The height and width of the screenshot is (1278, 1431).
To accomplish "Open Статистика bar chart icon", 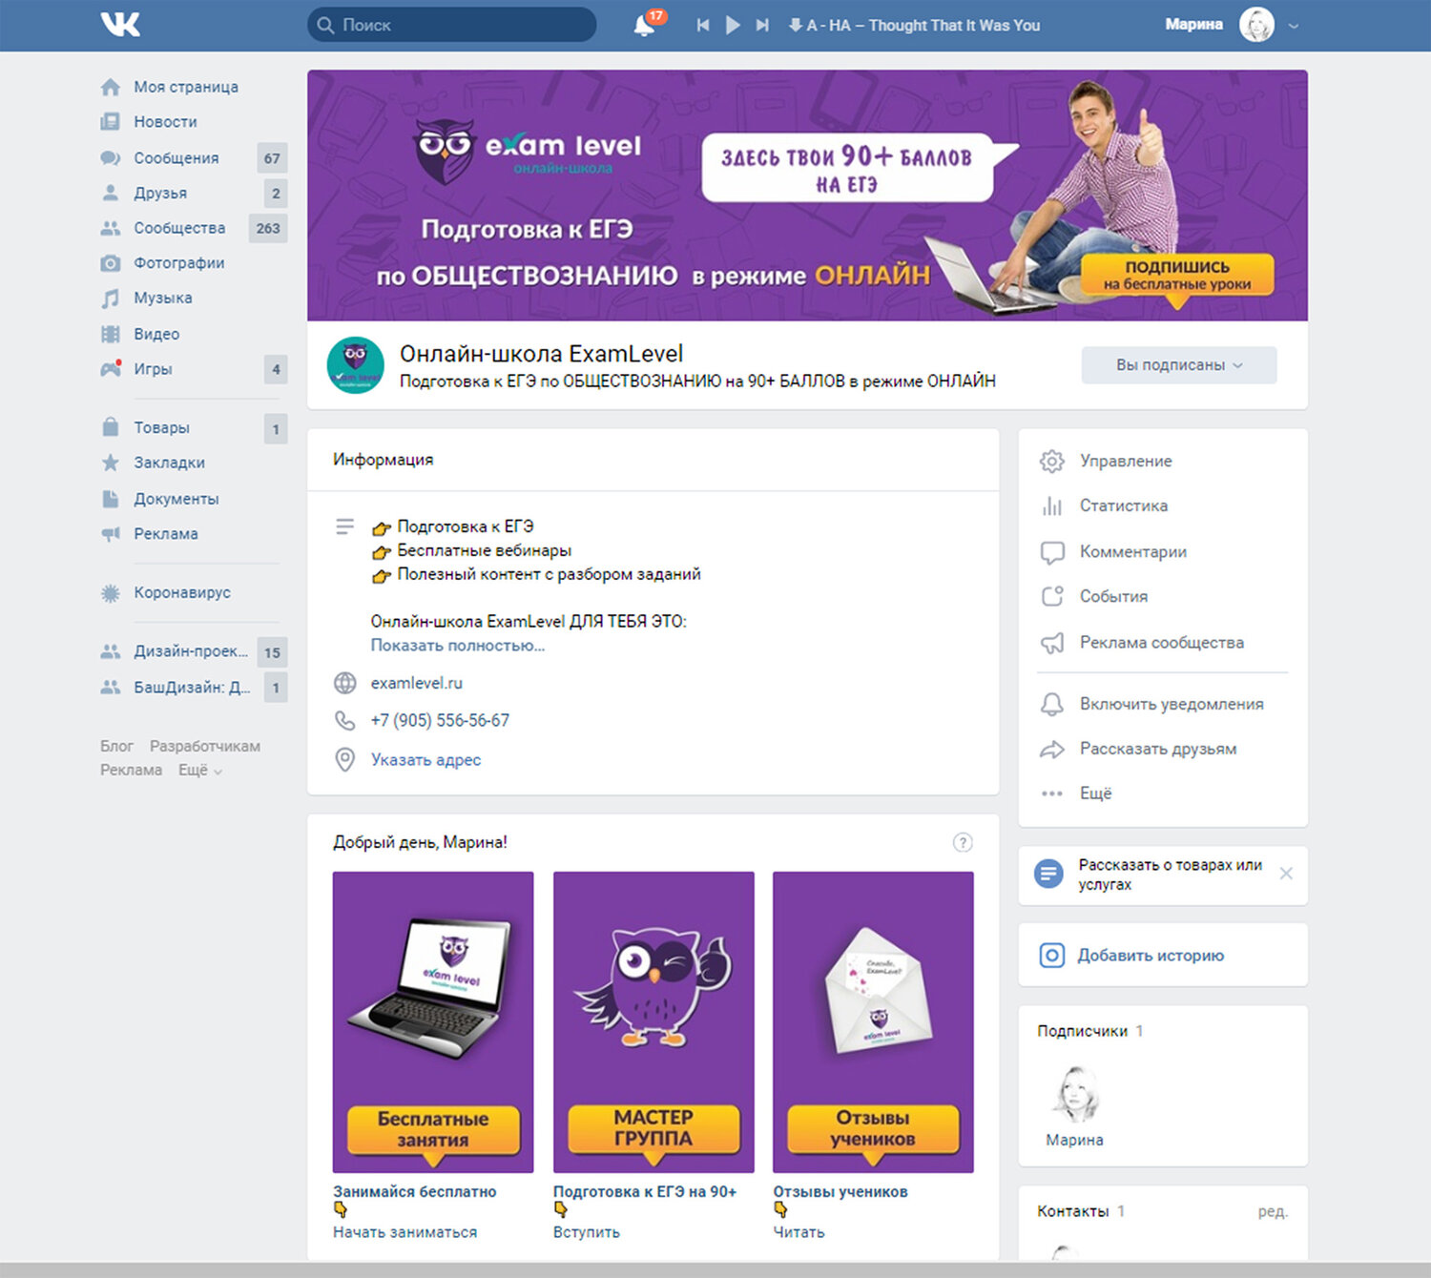I will click(x=1051, y=506).
